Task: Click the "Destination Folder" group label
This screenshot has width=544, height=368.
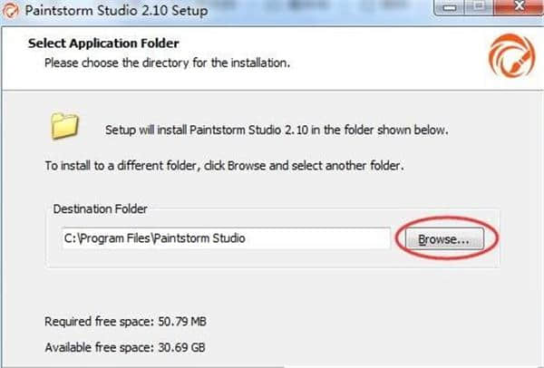Action: 102,209
